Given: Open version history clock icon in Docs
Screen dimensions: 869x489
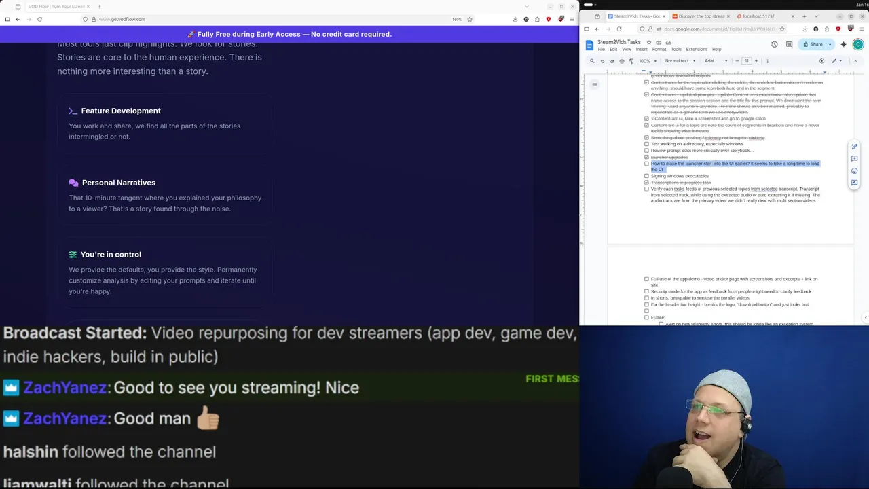Looking at the screenshot, I should pos(774,44).
